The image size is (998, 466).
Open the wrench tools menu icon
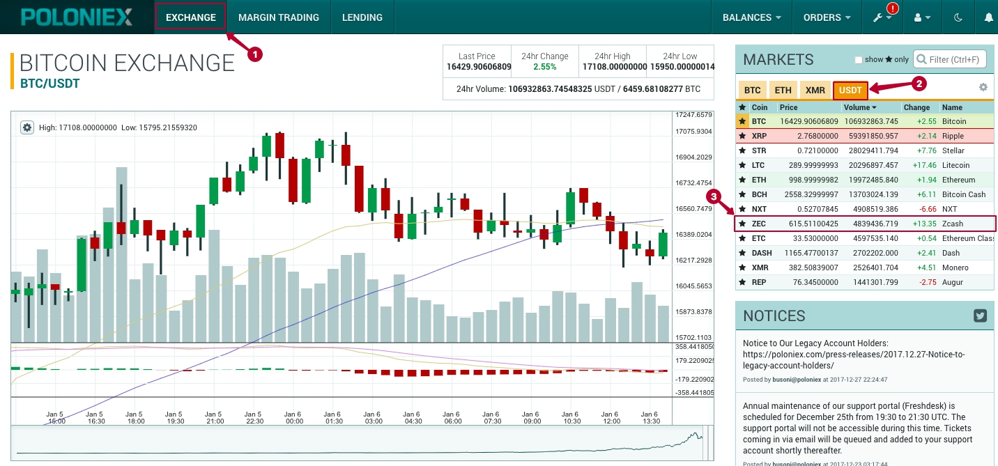[882, 17]
